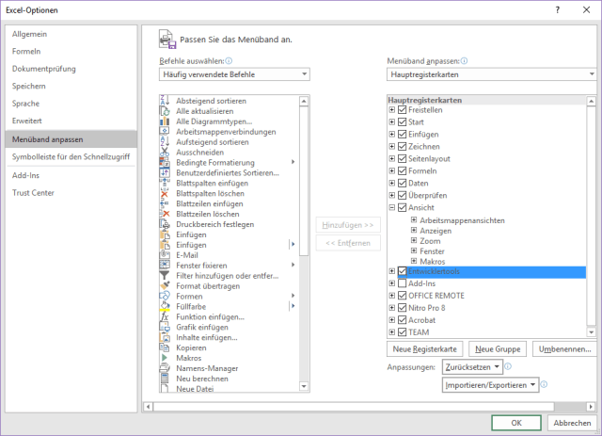Toggle the Zeichnen tab checkbox
602x436 pixels.
click(x=403, y=147)
